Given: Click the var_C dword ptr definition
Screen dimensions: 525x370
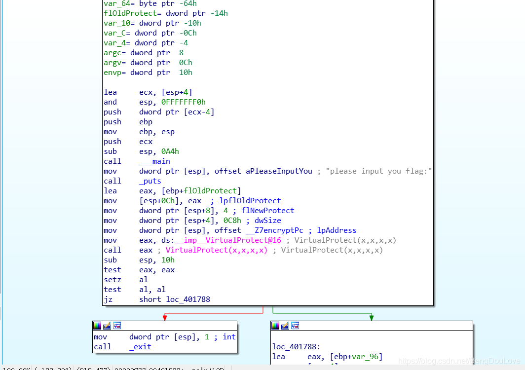Looking at the screenshot, I should (x=150, y=33).
